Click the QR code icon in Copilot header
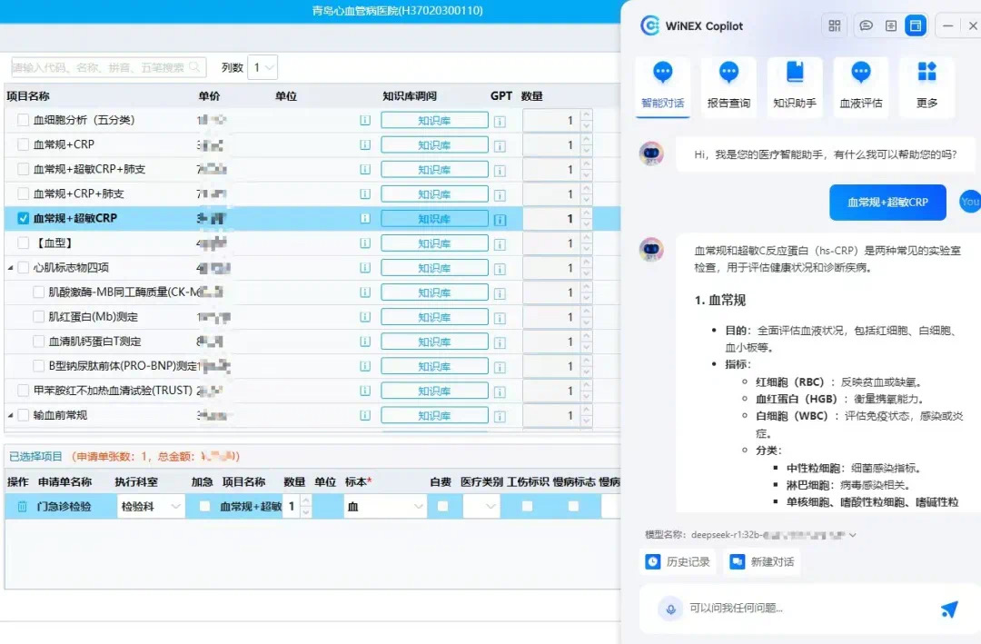 [x=835, y=25]
